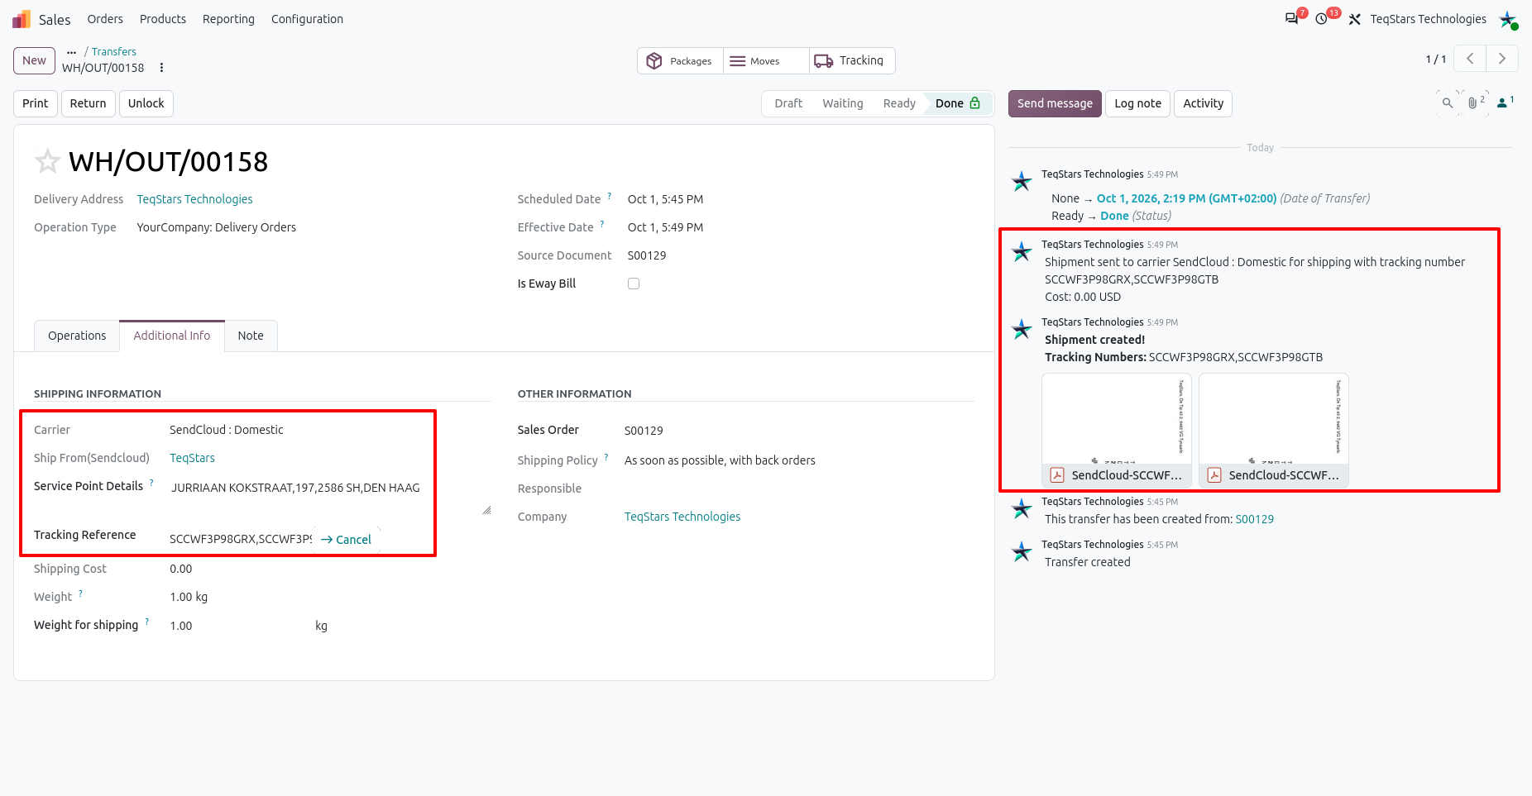1532x796 pixels.
Task: Open the Transfers breadcrumb link
Action: tap(114, 51)
